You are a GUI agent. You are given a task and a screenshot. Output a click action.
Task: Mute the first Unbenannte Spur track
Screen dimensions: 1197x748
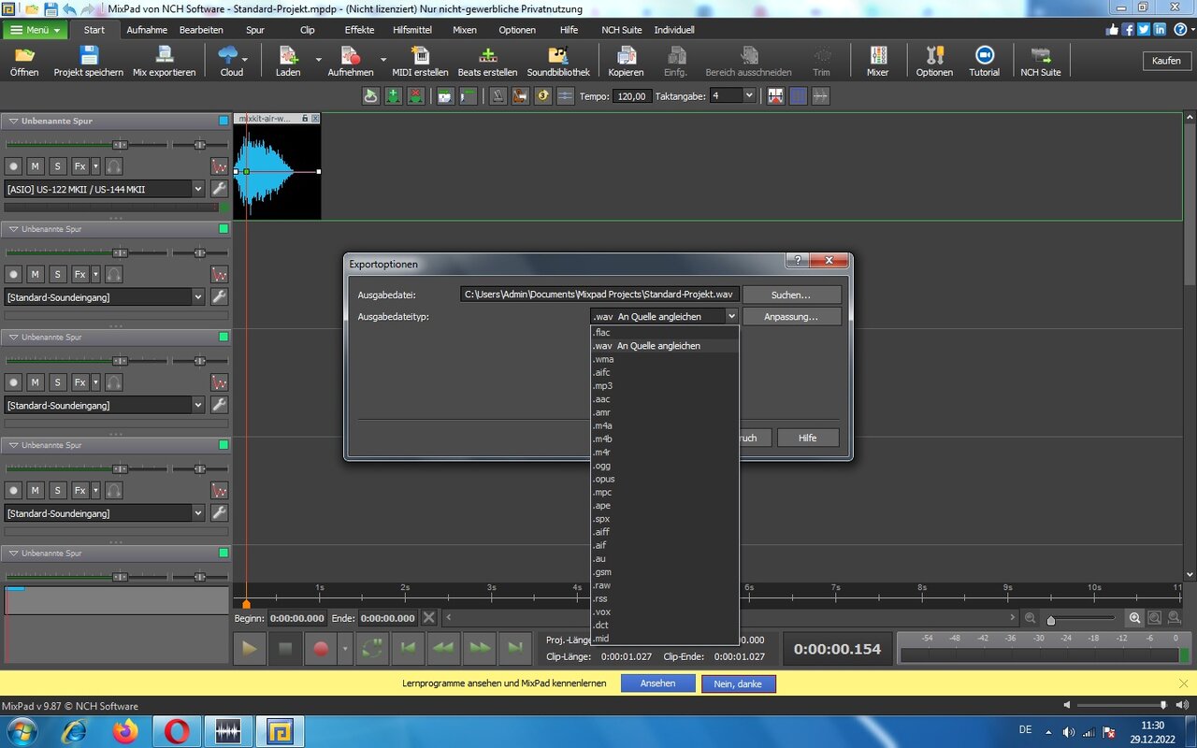coord(36,166)
